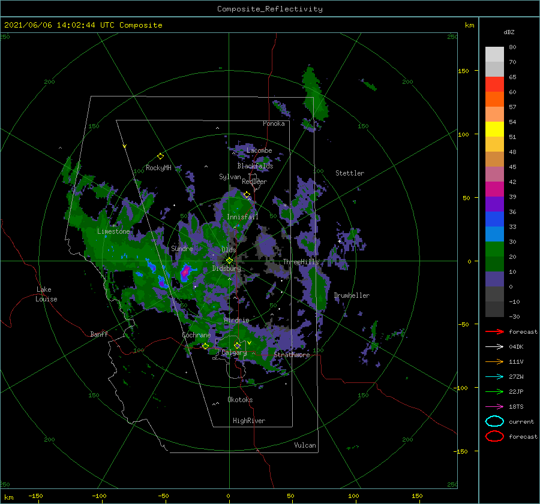Click the Didsbury town label
This screenshot has height=504, width=540.
pyautogui.click(x=226, y=268)
